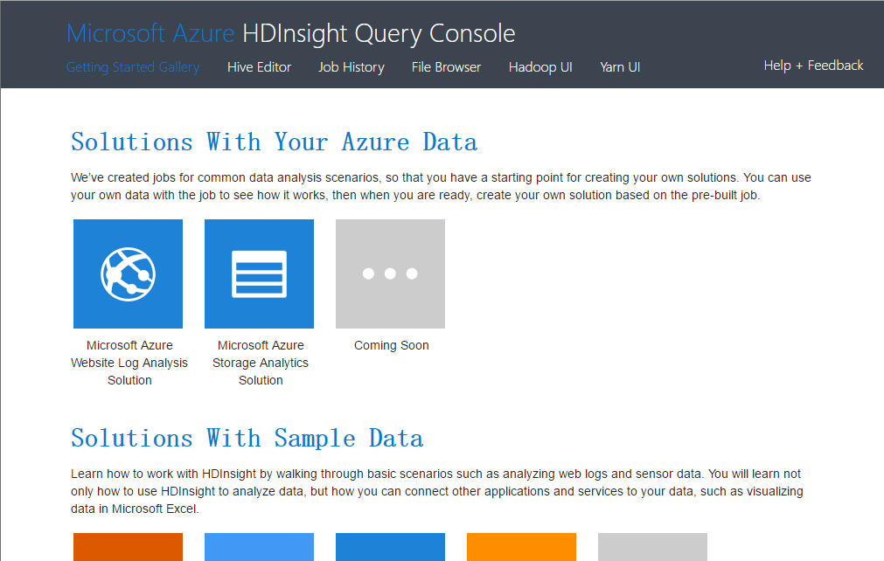Open the File Browser tab

pyautogui.click(x=446, y=66)
